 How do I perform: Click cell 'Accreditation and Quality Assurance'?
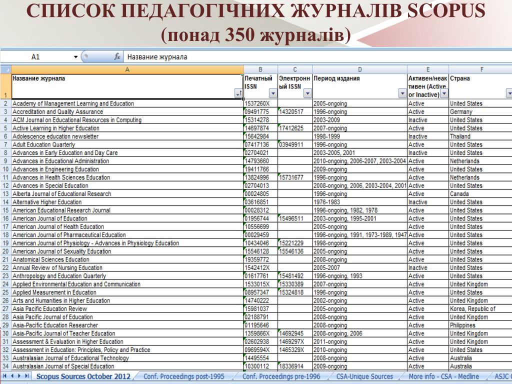click(x=127, y=111)
